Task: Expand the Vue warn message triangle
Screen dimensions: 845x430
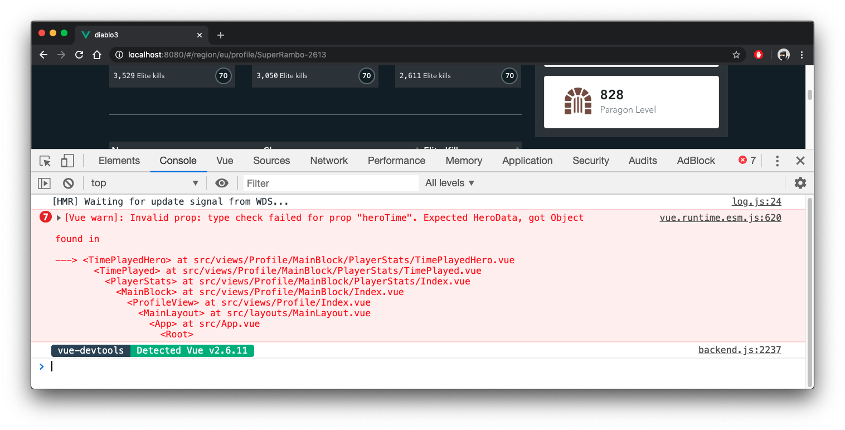Action: coord(59,218)
